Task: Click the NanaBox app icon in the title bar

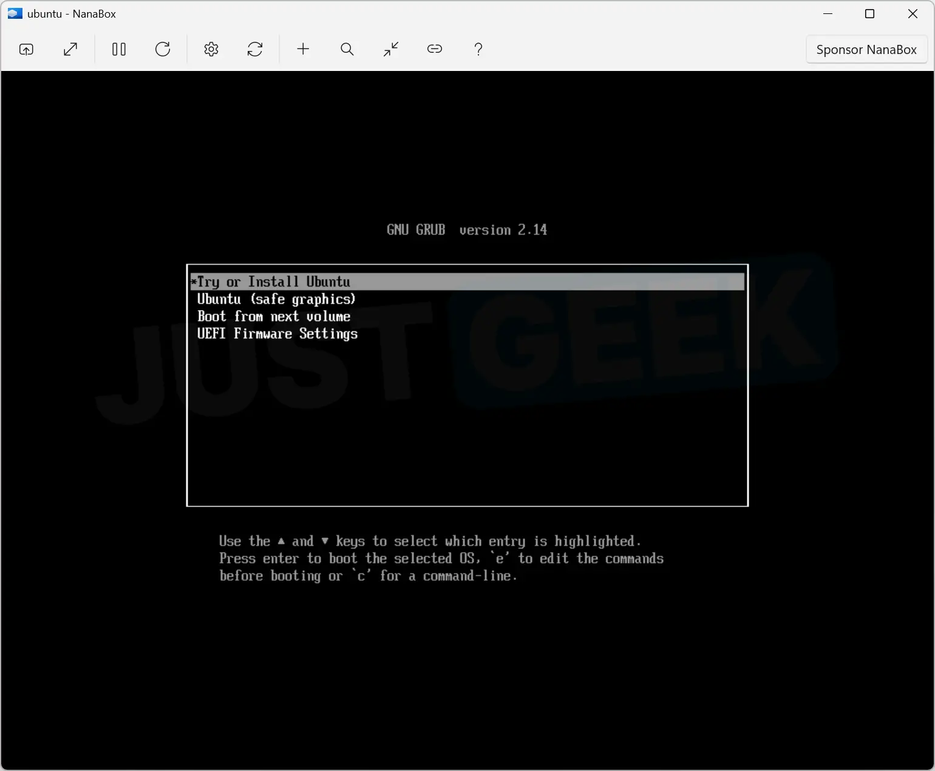Action: point(15,13)
